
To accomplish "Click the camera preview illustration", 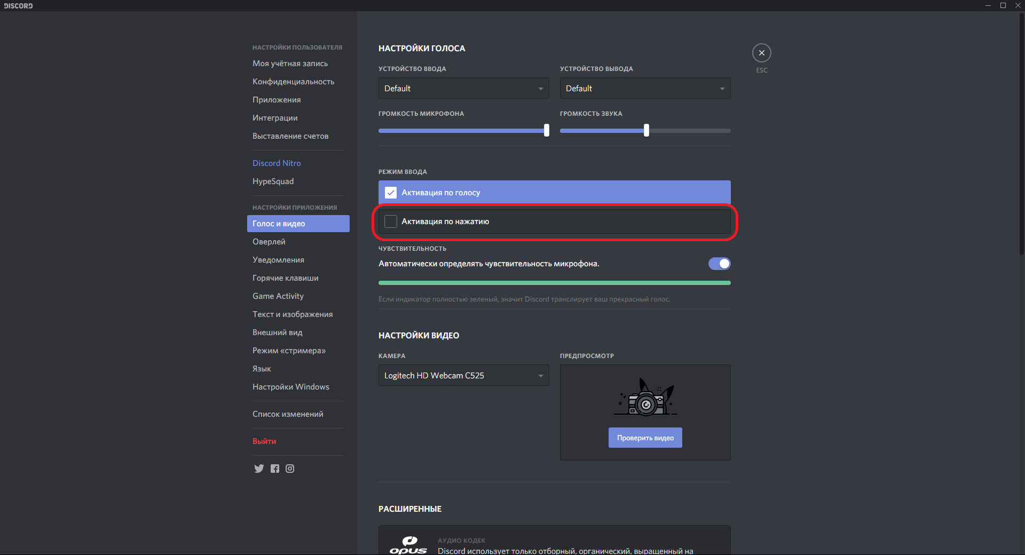I will 645,397.
